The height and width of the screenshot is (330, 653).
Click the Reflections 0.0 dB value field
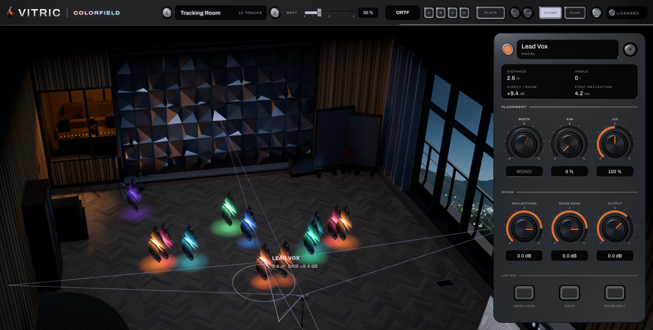click(x=524, y=256)
